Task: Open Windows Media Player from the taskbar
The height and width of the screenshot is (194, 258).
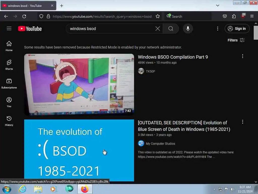Action: coord(53,189)
